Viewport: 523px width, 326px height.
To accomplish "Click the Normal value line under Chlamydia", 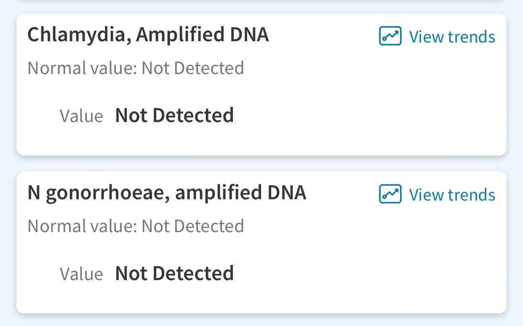I will pos(136,68).
